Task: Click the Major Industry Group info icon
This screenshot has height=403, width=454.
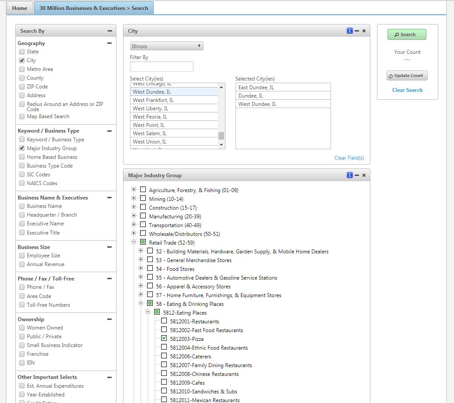Action: pos(349,175)
